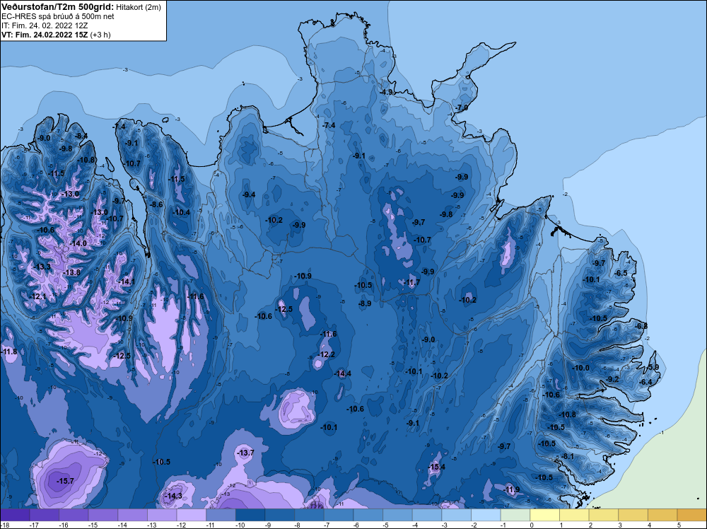Click the '3' legend scale label
Viewport: 707px width, 529px height.
point(620,525)
